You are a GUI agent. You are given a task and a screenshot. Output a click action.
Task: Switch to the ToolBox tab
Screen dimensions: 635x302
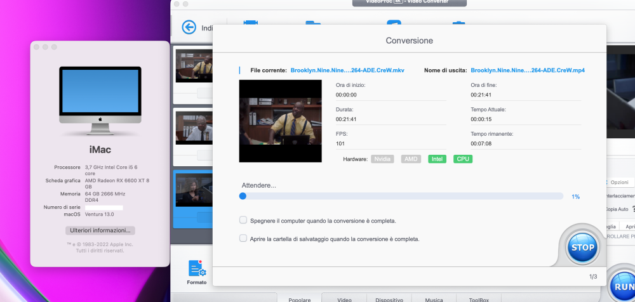point(479,299)
